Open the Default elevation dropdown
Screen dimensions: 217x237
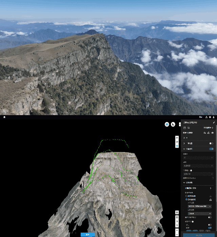(x=200, y=214)
